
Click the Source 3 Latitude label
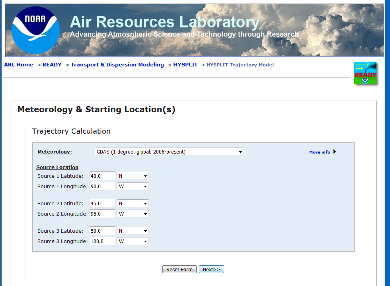(x=60, y=231)
